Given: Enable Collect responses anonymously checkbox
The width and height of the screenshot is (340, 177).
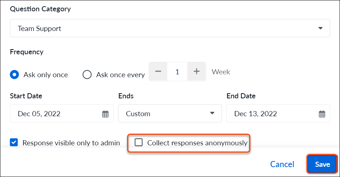Looking at the screenshot, I should point(138,142).
